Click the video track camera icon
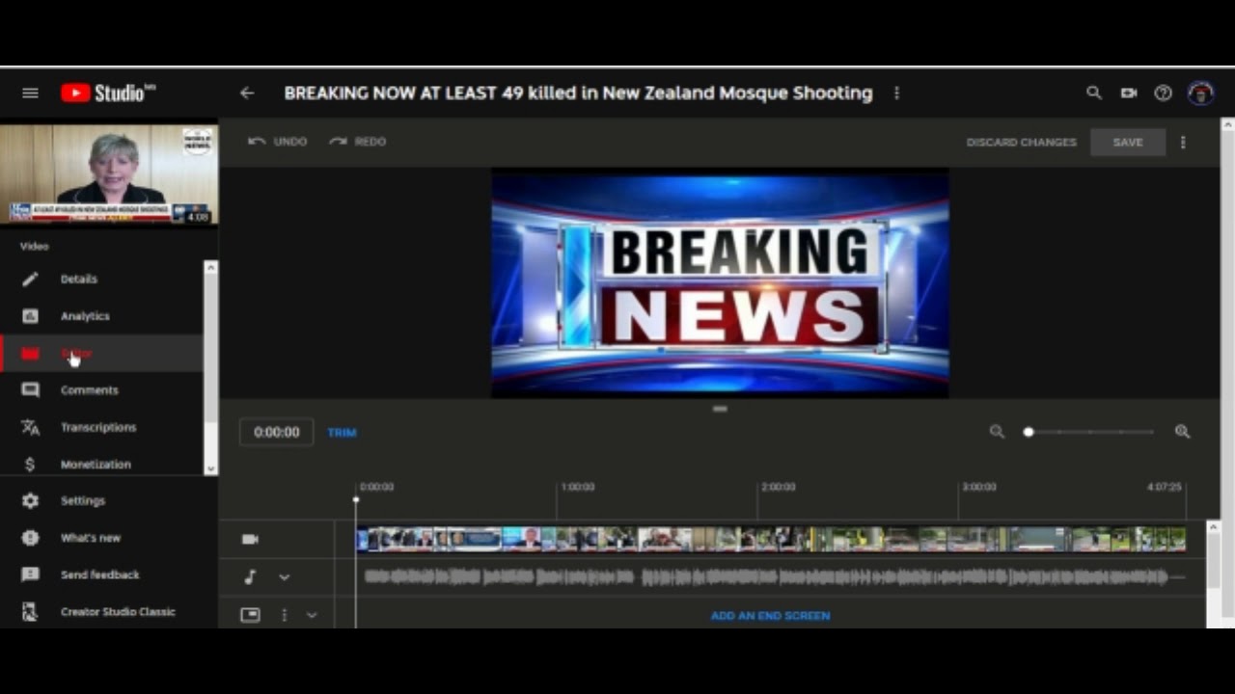The width and height of the screenshot is (1235, 694). pos(250,539)
